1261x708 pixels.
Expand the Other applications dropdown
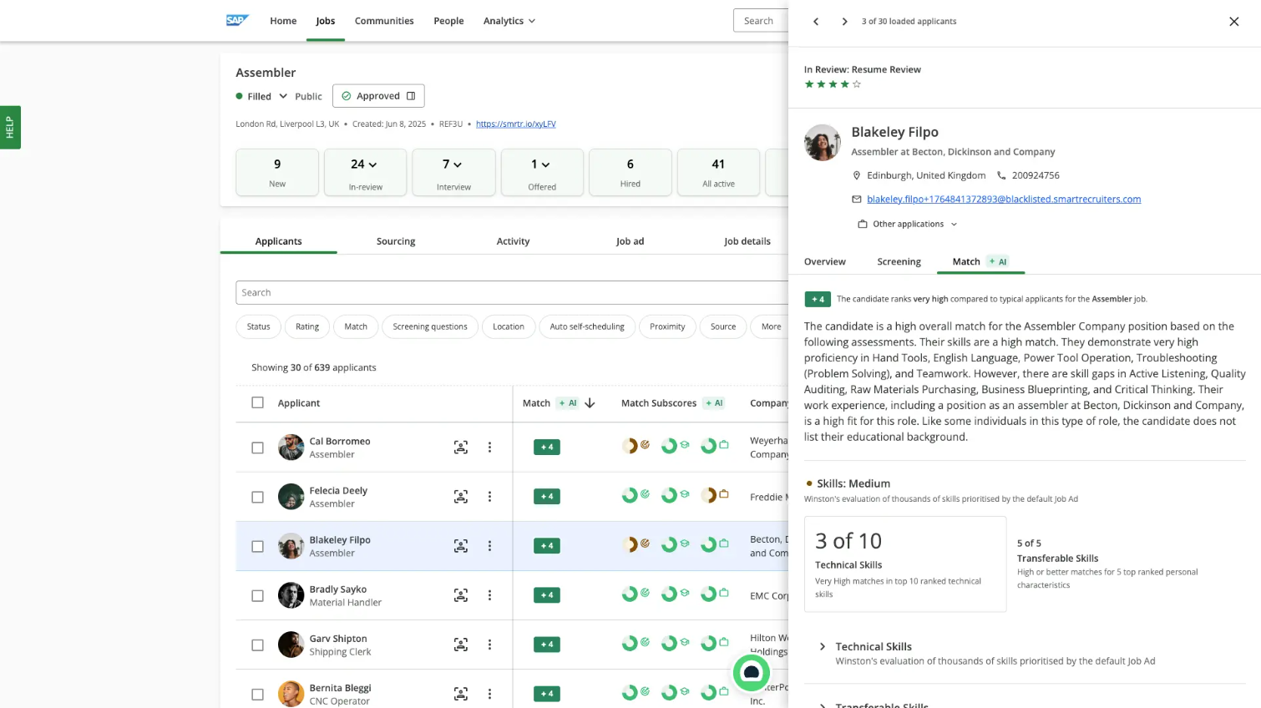tap(908, 224)
